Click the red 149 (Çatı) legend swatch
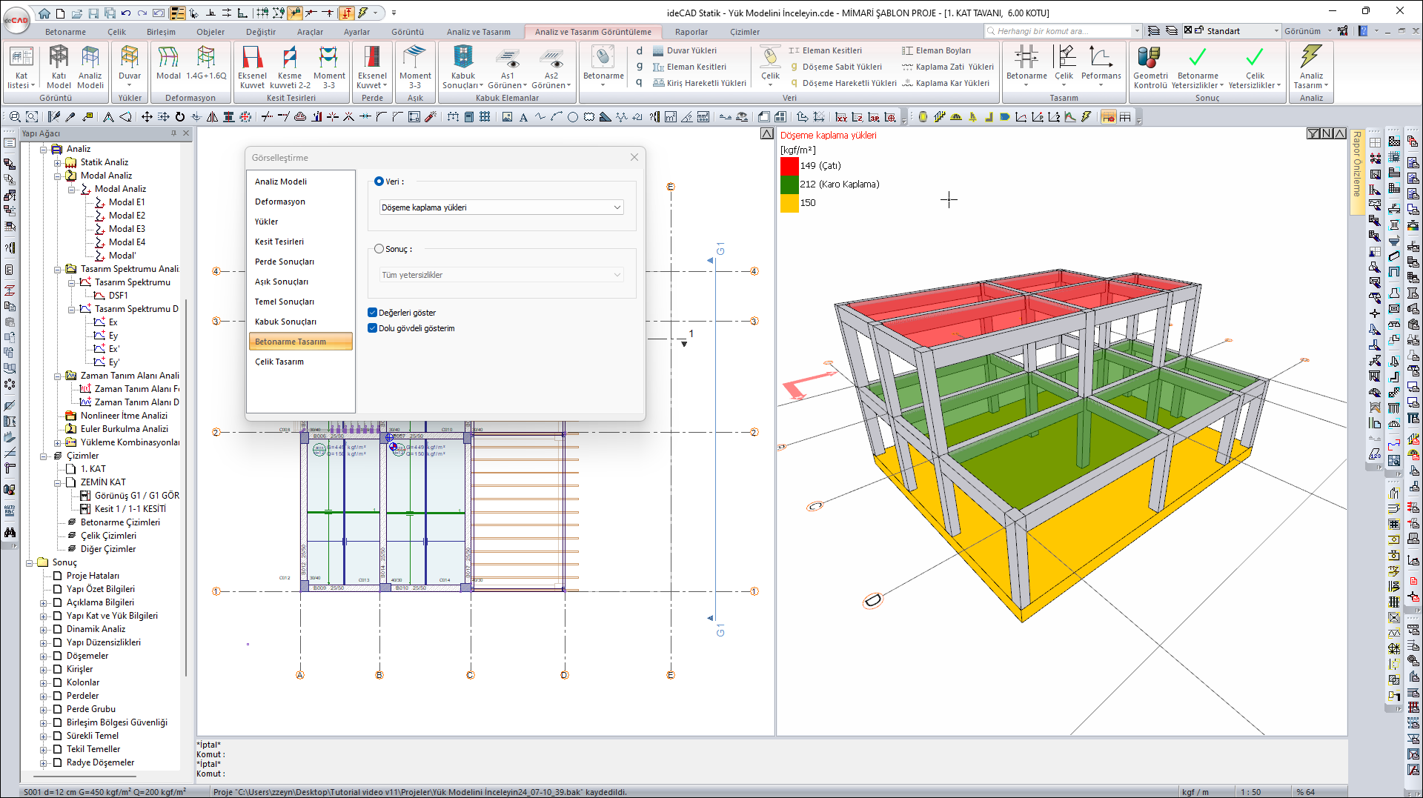Screen dimensions: 1423x798 [x=789, y=166]
